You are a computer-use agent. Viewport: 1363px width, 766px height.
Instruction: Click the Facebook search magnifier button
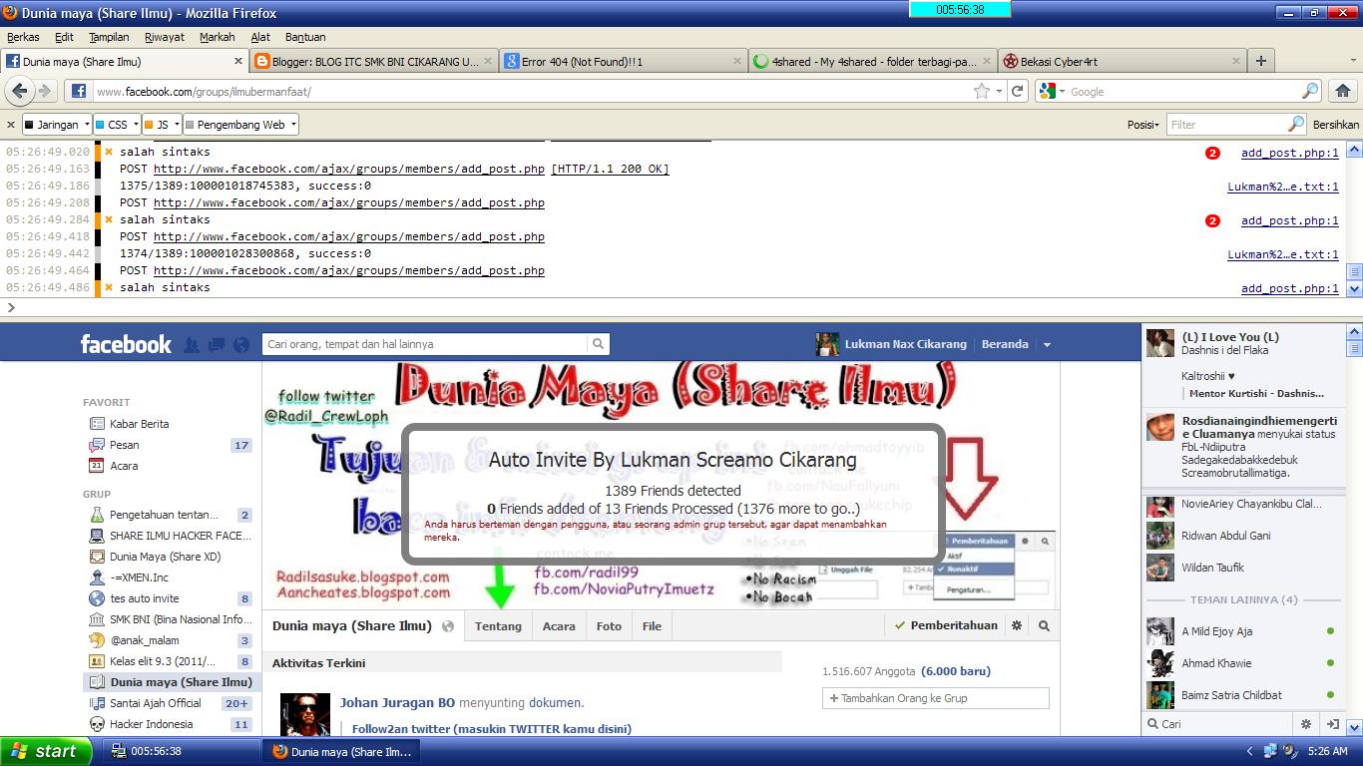click(x=598, y=344)
